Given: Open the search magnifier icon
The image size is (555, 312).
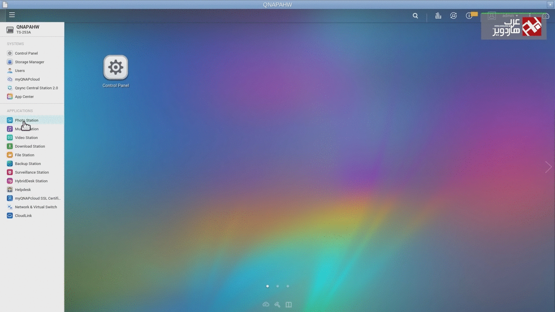Looking at the screenshot, I should tap(415, 16).
